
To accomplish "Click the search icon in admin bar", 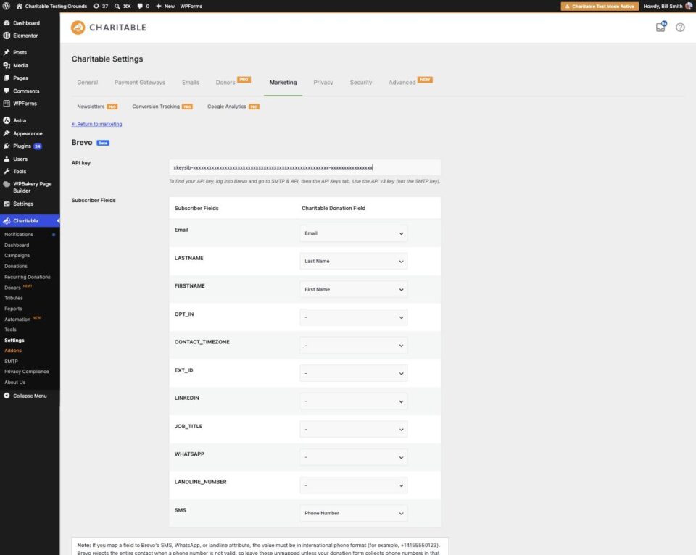I will [117, 7].
